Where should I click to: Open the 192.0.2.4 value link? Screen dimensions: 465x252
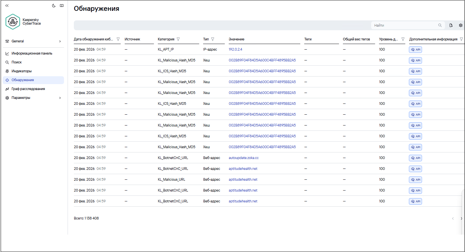235,49
